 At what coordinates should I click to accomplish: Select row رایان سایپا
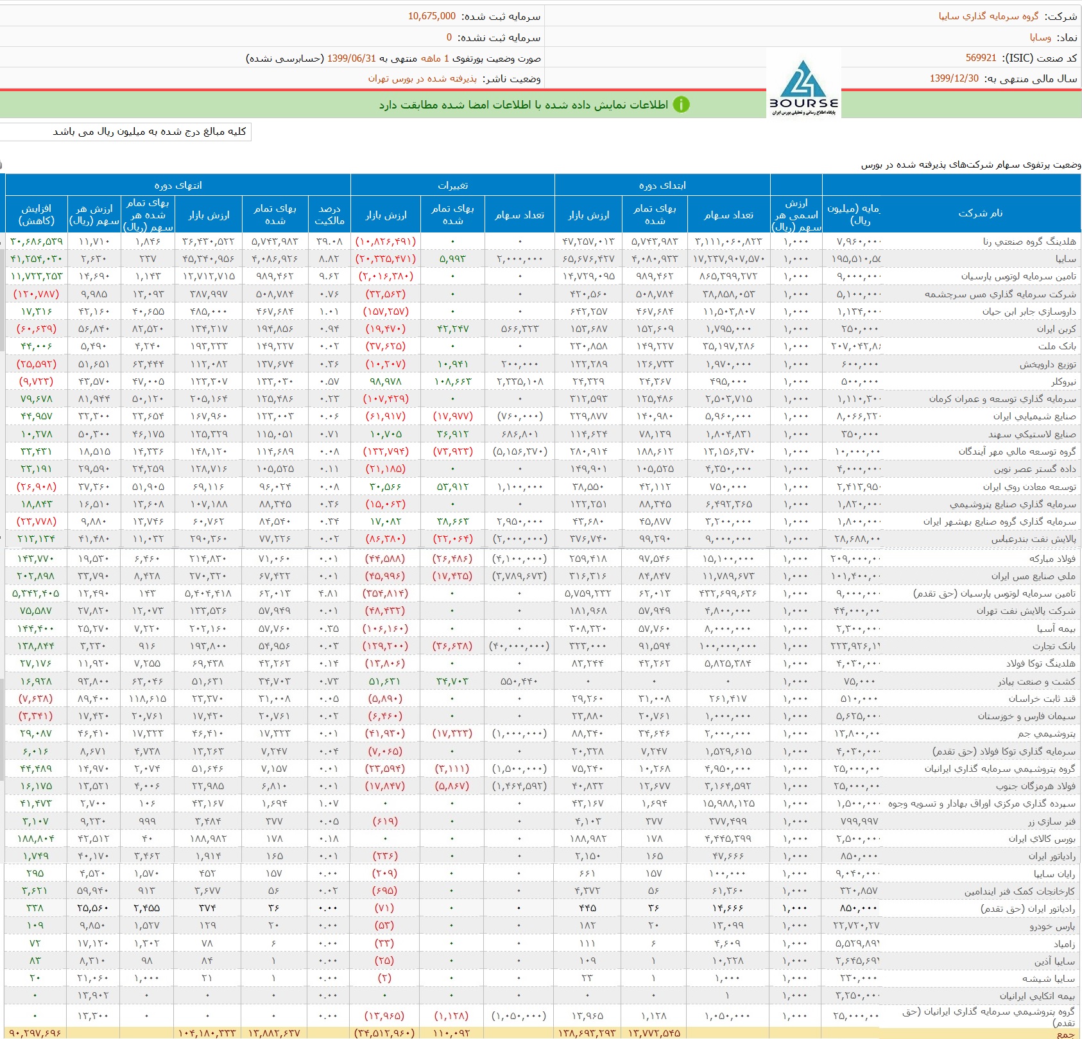[x=543, y=873]
